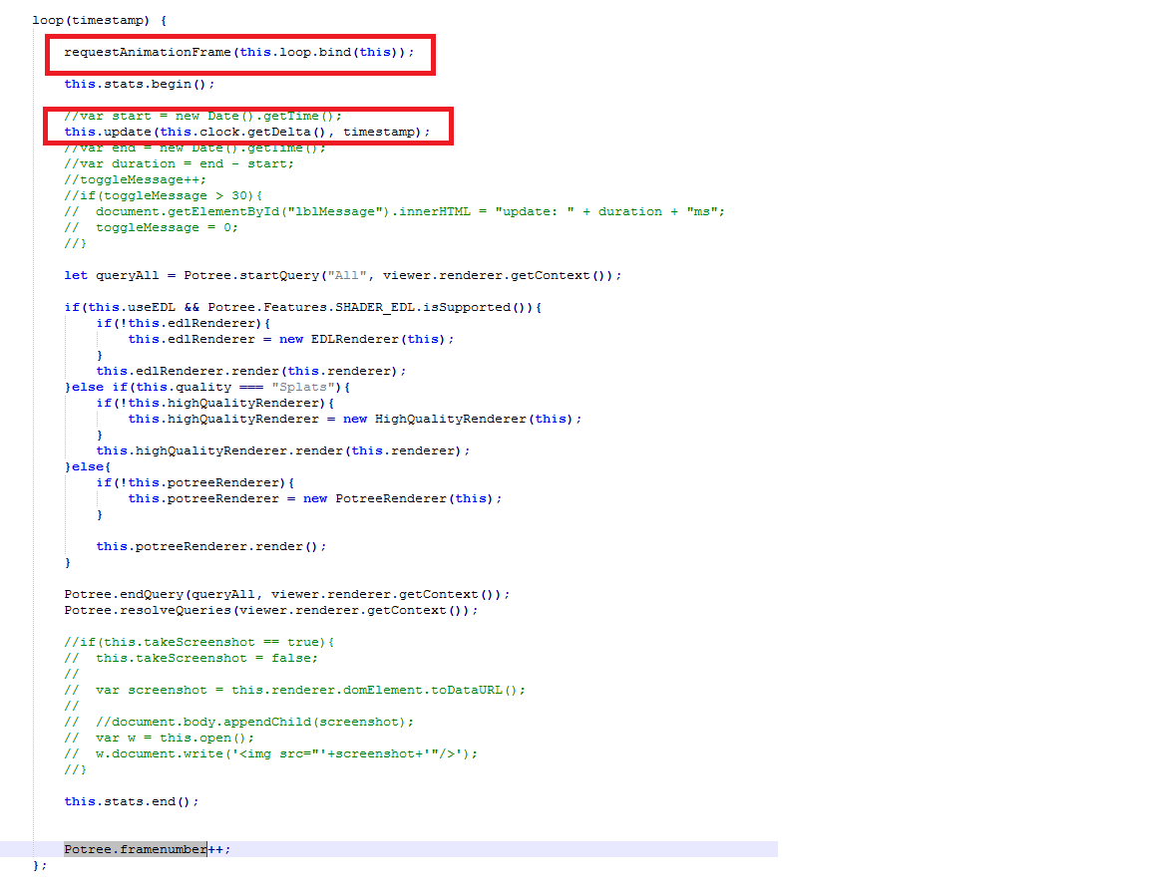Click the commented w.document.write img line

tap(271, 754)
